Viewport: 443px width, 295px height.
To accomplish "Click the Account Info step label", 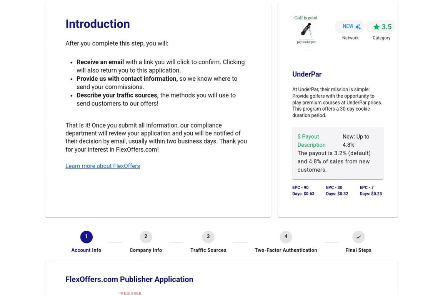I will pos(86,250).
